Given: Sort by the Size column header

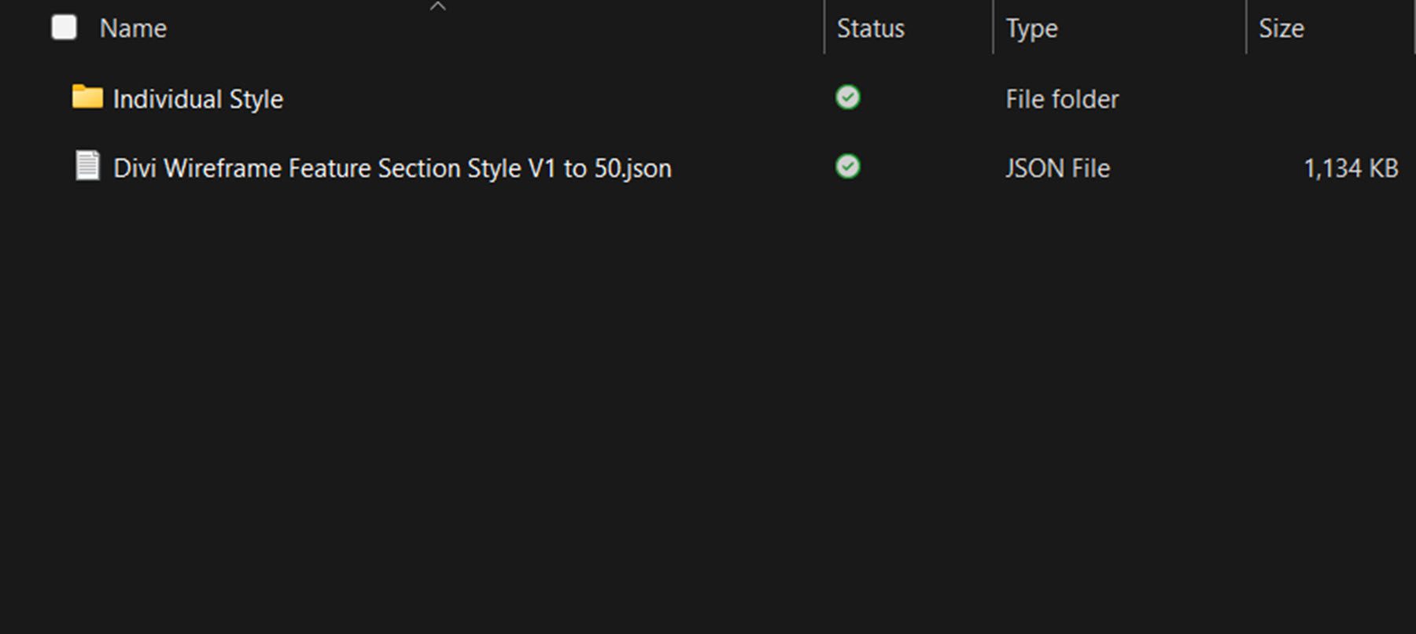Looking at the screenshot, I should [1281, 28].
